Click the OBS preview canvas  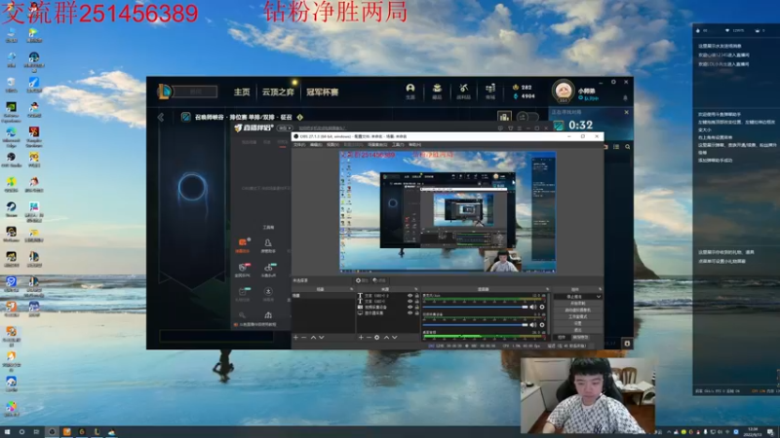coord(448,211)
